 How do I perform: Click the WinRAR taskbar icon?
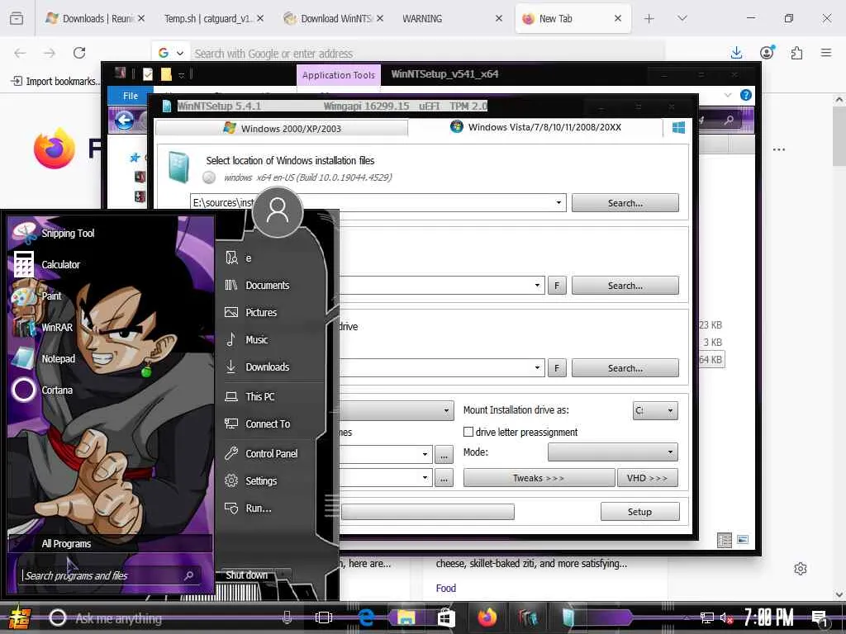(528, 617)
